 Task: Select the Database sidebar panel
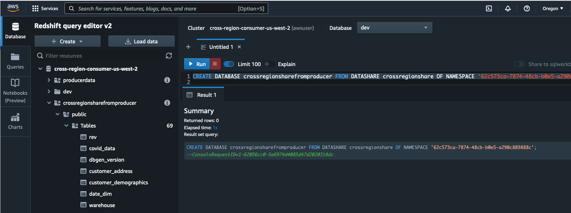click(x=16, y=31)
